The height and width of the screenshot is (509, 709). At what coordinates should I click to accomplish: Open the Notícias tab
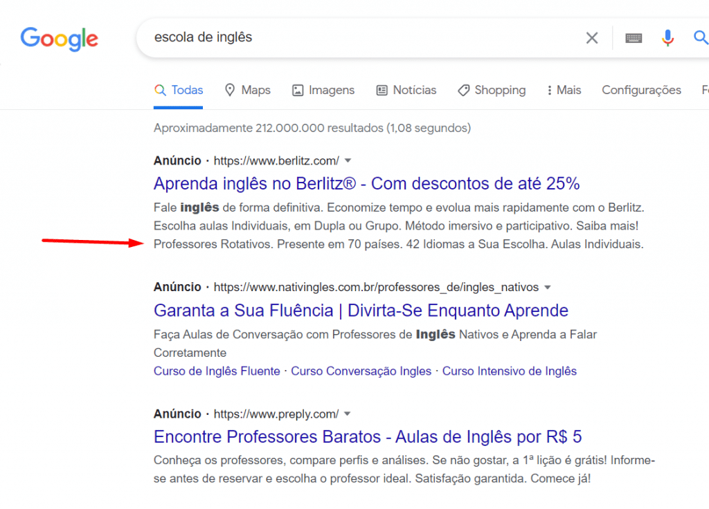pyautogui.click(x=406, y=91)
